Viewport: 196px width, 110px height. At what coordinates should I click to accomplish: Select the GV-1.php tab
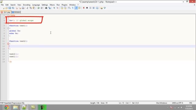pyautogui.click(x=6, y=12)
